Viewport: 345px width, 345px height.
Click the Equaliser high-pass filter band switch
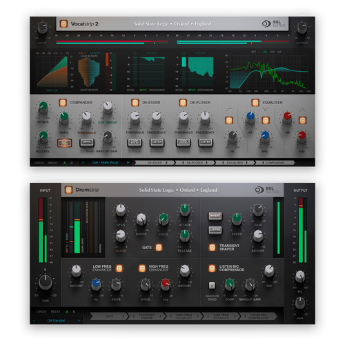[229, 120]
